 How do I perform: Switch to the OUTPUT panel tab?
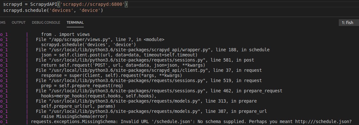[x=19, y=22]
